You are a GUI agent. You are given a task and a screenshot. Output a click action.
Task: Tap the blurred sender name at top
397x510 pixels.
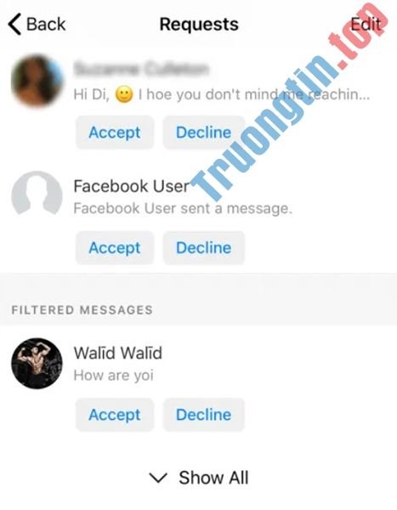pyautogui.click(x=140, y=70)
